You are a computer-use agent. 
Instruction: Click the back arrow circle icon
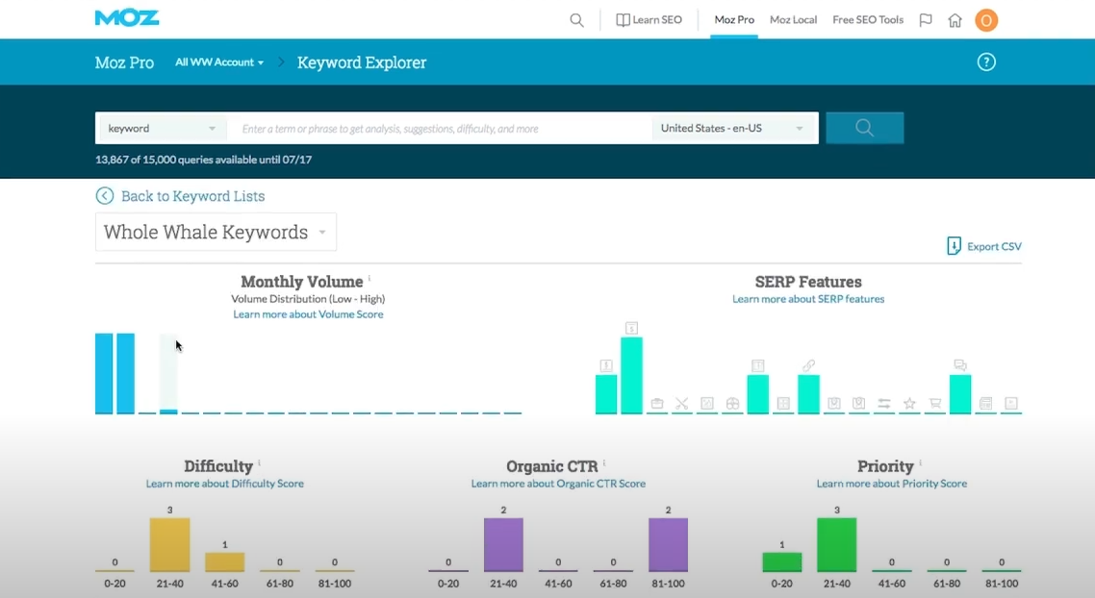[105, 196]
